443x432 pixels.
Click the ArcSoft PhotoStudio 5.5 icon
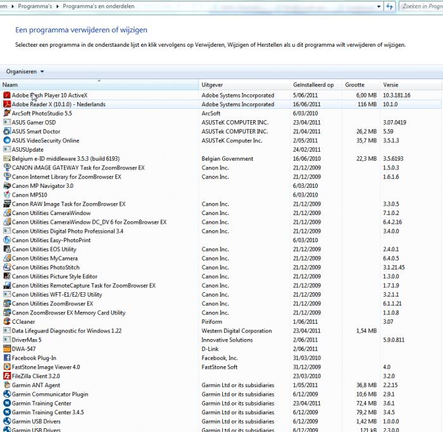coord(7,113)
